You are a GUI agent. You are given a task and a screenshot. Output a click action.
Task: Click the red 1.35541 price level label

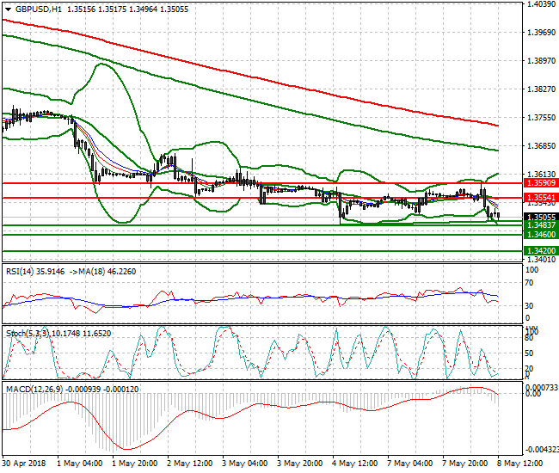pyautogui.click(x=541, y=198)
